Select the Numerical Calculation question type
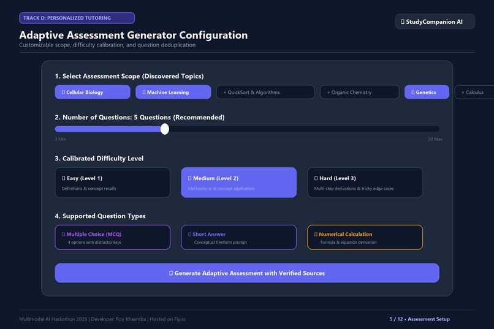This screenshot has height=329, width=494. click(x=365, y=237)
